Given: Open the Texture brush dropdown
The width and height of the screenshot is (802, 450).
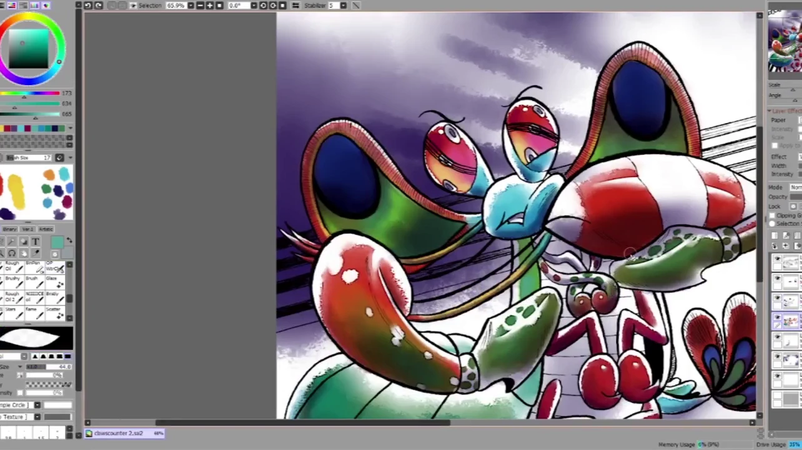Looking at the screenshot, I should point(37,417).
